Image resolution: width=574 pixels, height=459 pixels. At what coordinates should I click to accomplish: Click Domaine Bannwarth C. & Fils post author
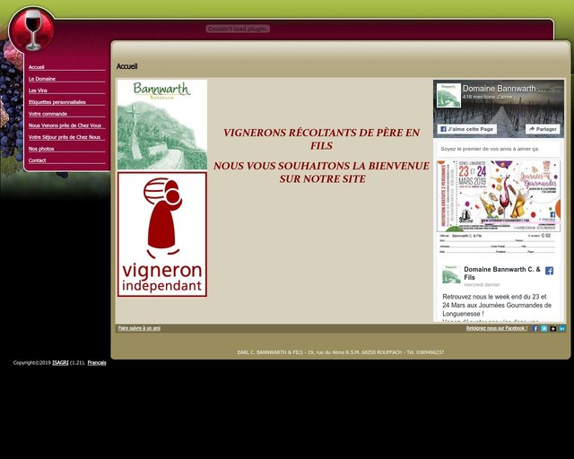pyautogui.click(x=502, y=273)
